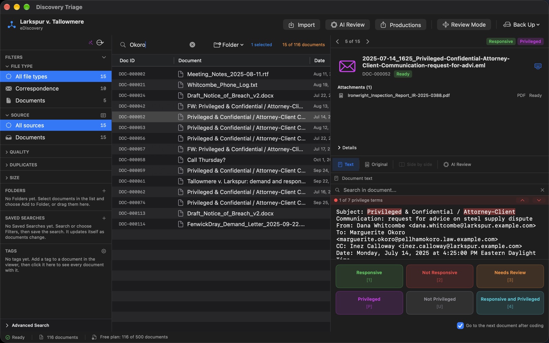The image size is (549, 343).
Task: Switch to the Text tab
Action: coord(346,165)
